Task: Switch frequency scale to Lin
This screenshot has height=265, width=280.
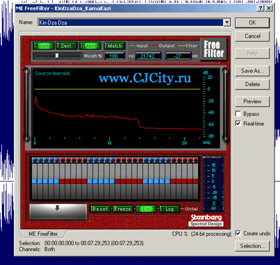Action: pos(146,209)
